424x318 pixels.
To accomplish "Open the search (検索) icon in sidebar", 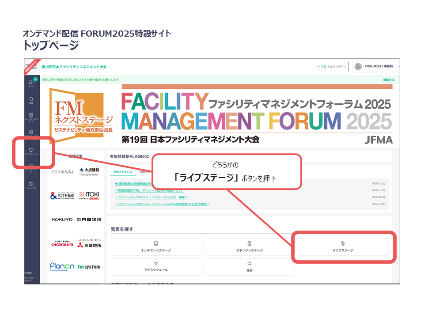I will coord(31,100).
